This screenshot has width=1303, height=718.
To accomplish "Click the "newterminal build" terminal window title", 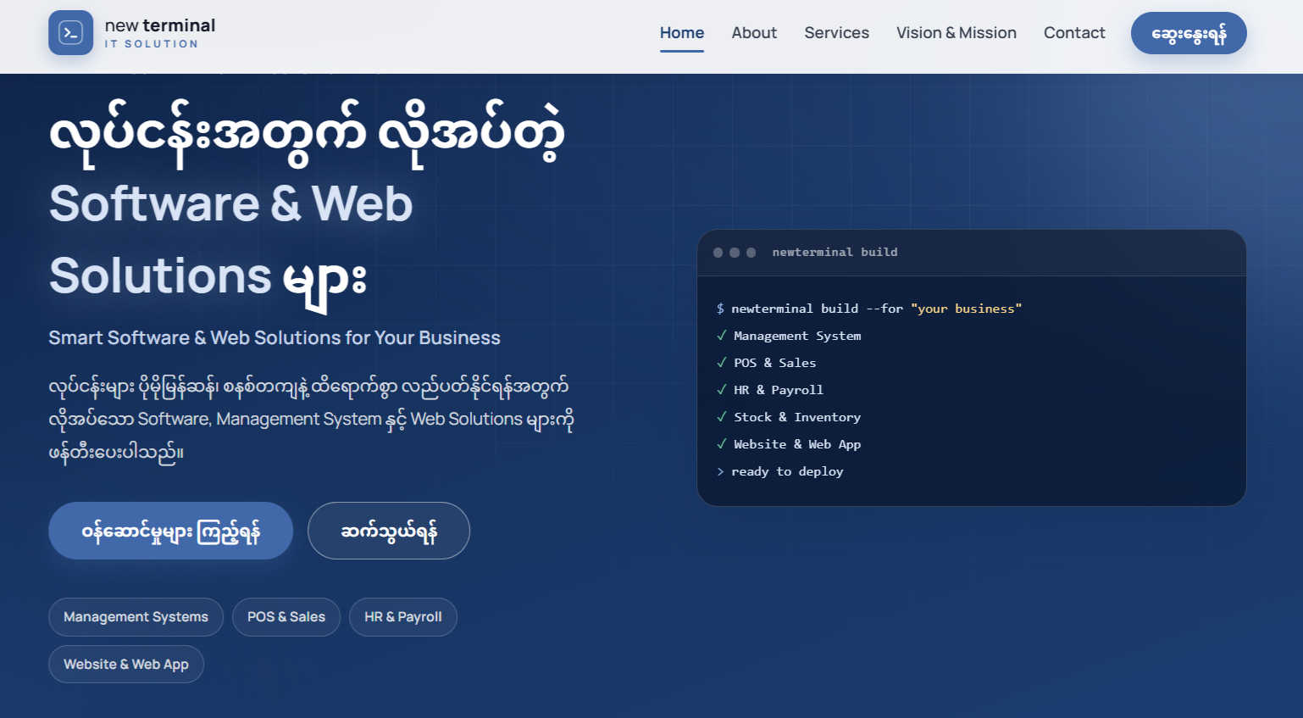I will tap(834, 252).
